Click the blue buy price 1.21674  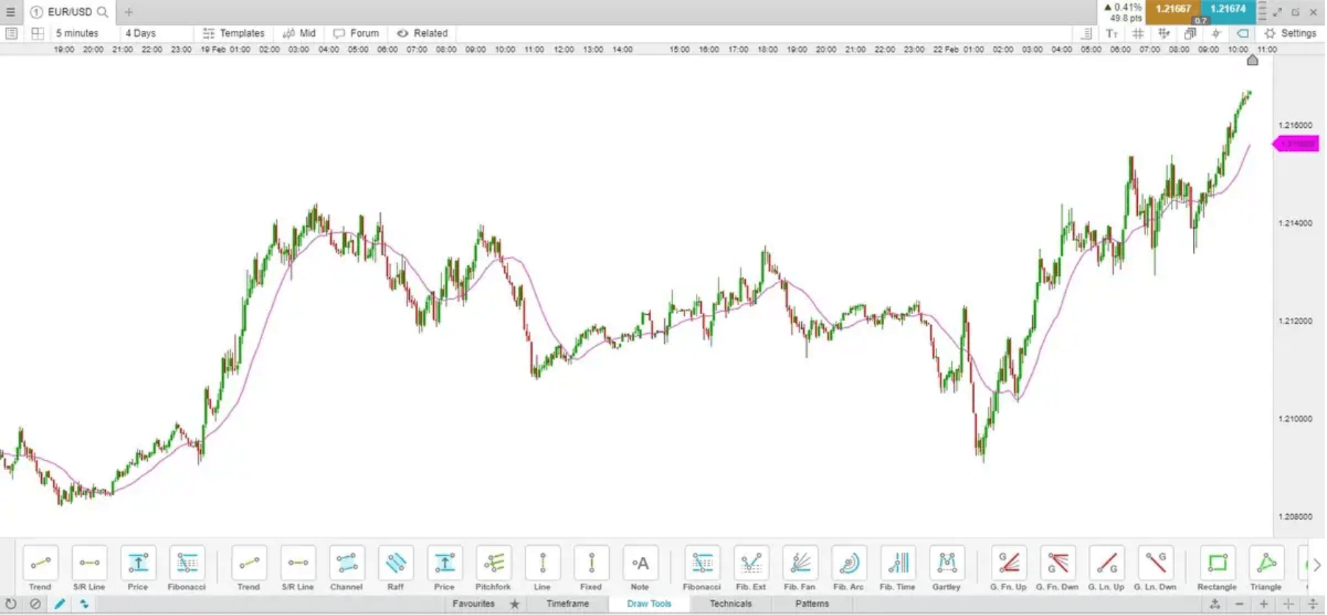click(x=1228, y=10)
